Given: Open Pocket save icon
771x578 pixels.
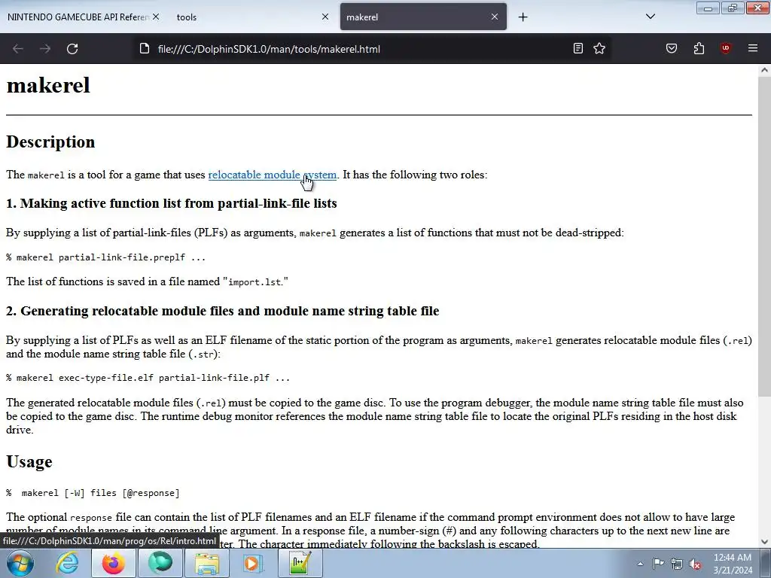Looking at the screenshot, I should pos(672,48).
